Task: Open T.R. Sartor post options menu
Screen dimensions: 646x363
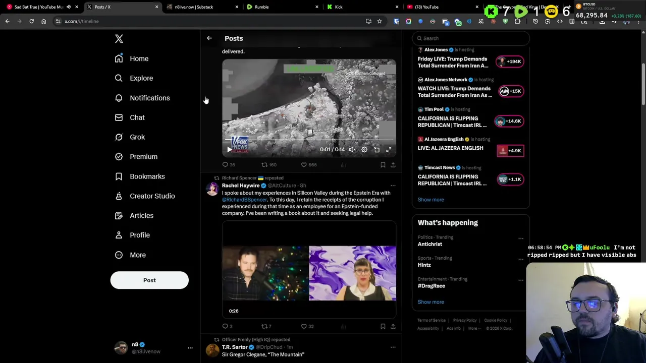Action: (393, 347)
